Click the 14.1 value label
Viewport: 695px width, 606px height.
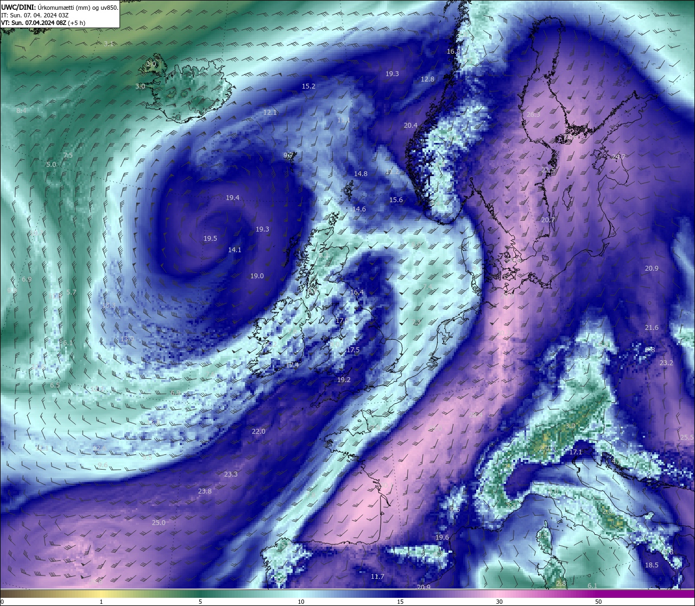click(235, 250)
